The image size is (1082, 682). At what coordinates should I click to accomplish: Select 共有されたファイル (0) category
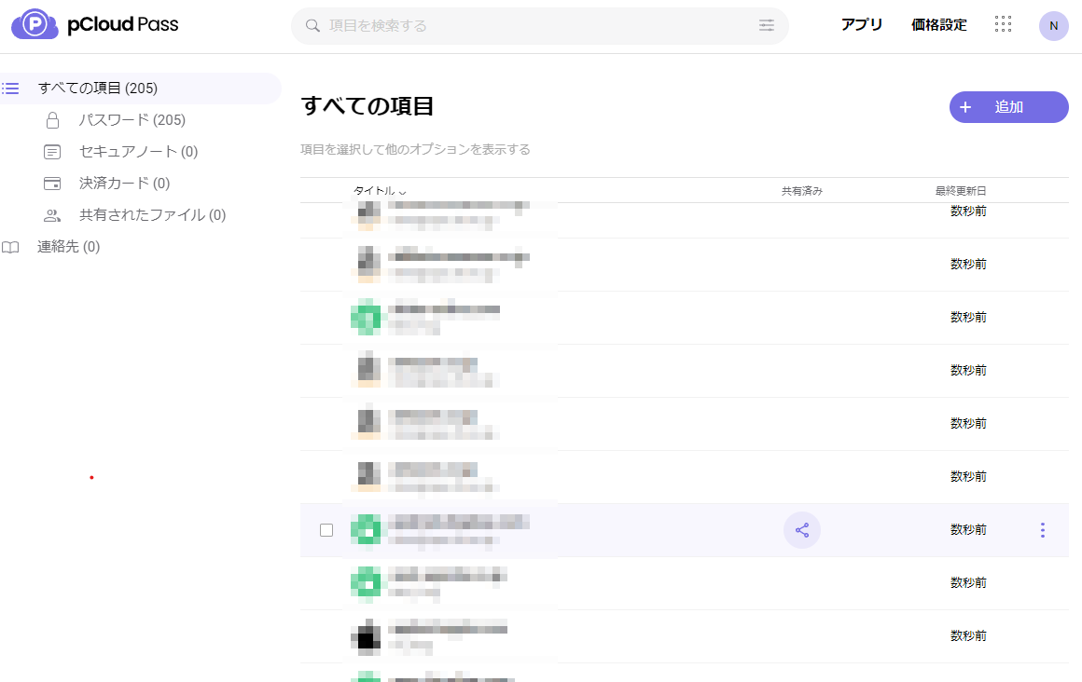pos(152,215)
